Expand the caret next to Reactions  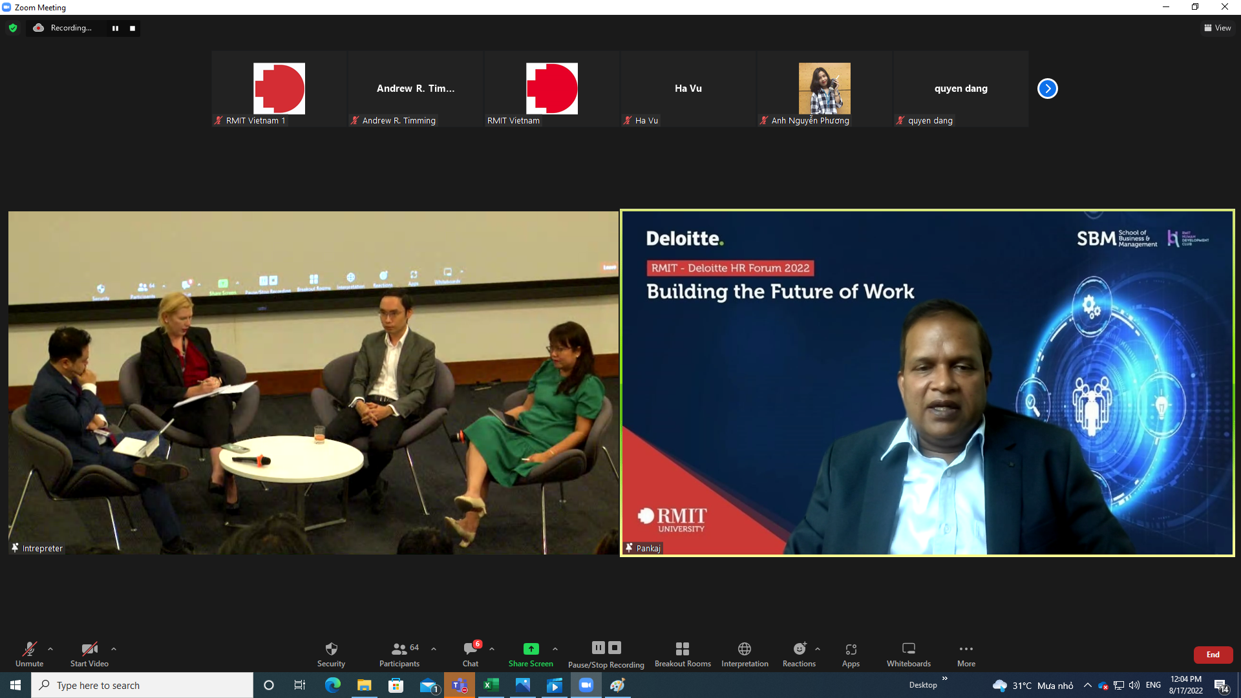click(818, 649)
